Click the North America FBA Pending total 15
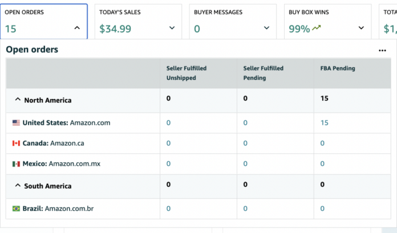397x233 pixels. pyautogui.click(x=325, y=99)
